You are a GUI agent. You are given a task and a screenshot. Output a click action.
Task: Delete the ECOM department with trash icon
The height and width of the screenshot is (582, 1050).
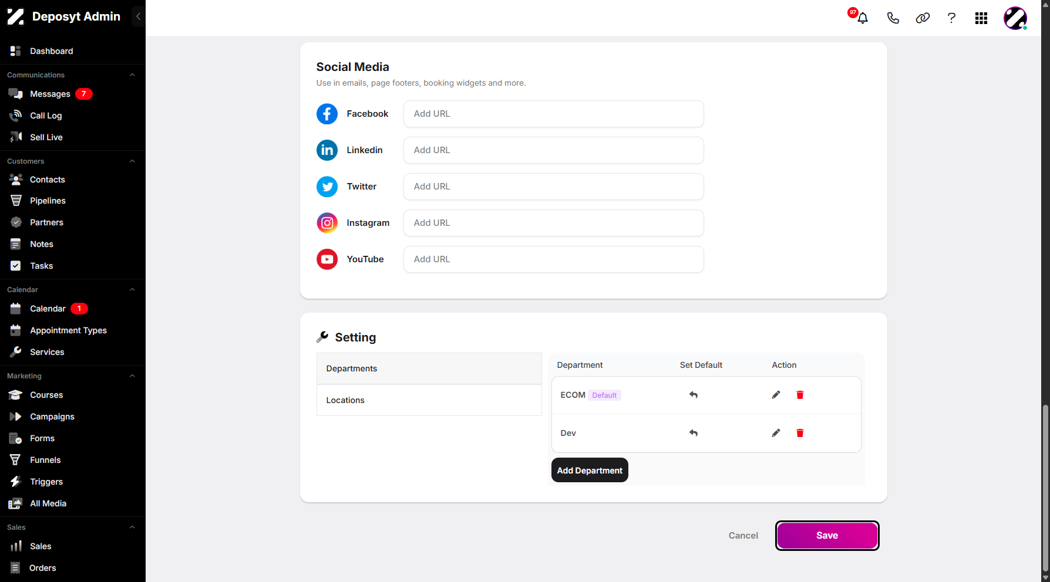tap(800, 395)
